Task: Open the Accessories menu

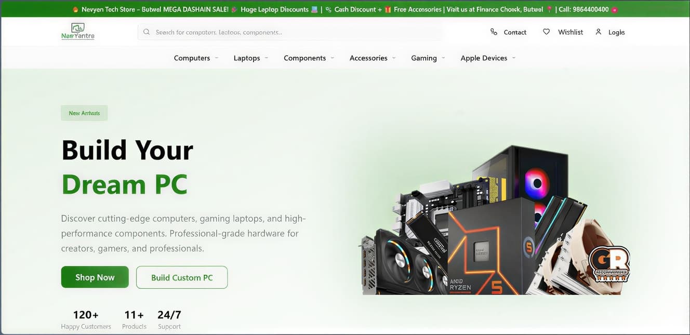Action: (x=368, y=58)
